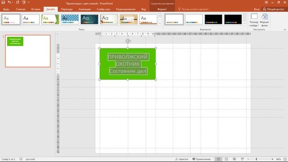Click the spell check icon in status bar
This screenshot has width=288, height=162.
(21, 159)
